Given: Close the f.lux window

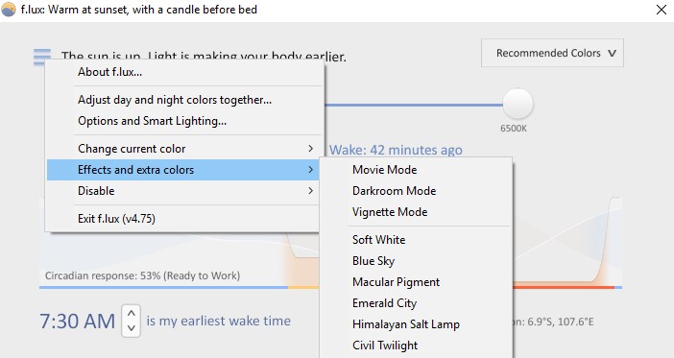Looking at the screenshot, I should (662, 10).
